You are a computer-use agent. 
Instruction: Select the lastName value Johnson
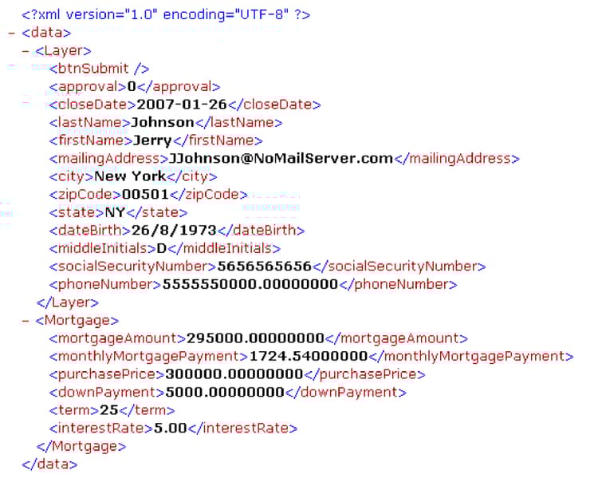pos(163,123)
